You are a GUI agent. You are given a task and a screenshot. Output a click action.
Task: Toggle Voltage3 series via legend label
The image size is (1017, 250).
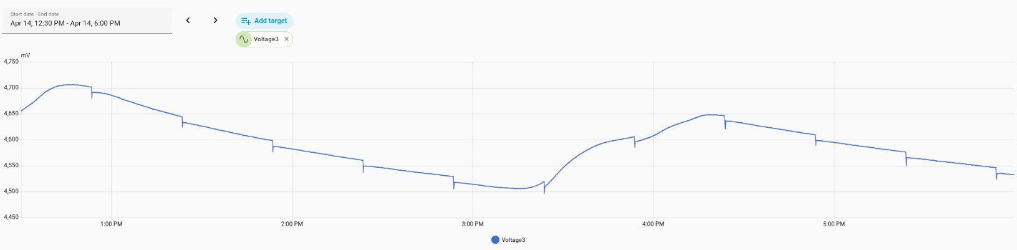513,240
